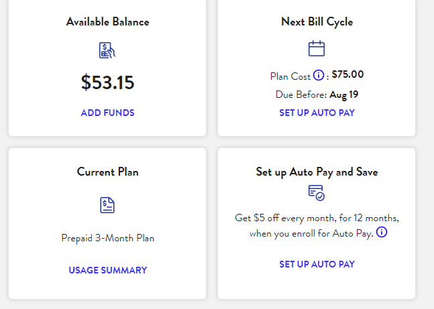Click the Set up Auto Pay and Save heading
This screenshot has width=434, height=309.
(x=317, y=172)
